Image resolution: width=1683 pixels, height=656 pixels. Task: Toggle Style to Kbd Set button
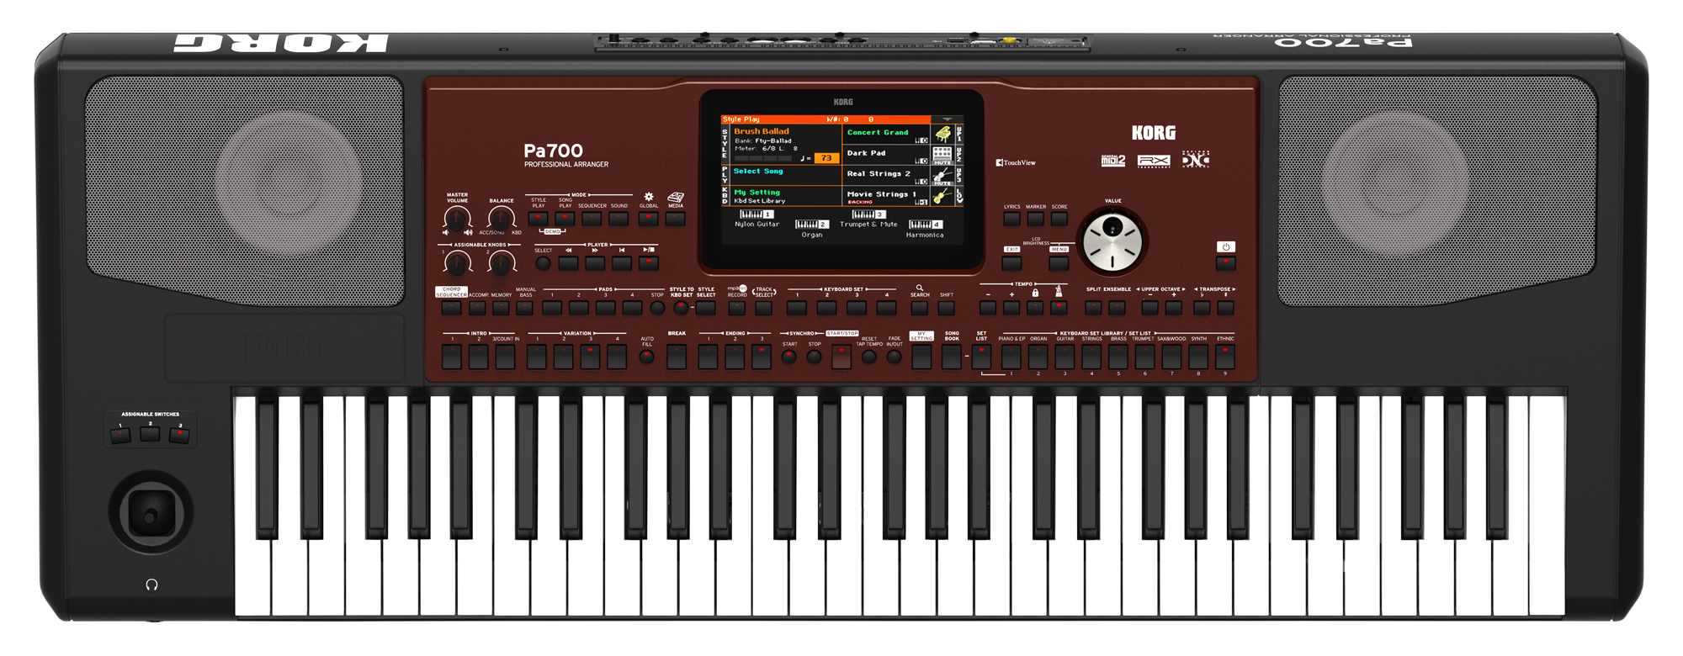click(x=681, y=308)
